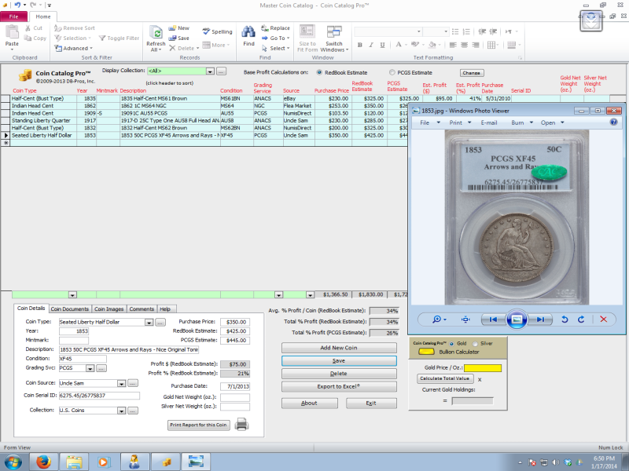The height and width of the screenshot is (471, 629).
Task: Switch to the Coin Images tab
Action: coord(109,309)
